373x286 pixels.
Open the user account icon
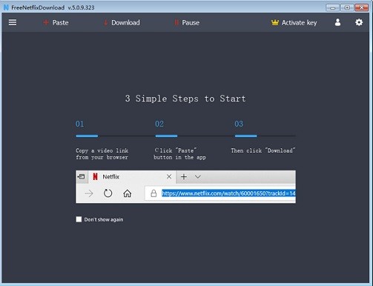[337, 22]
